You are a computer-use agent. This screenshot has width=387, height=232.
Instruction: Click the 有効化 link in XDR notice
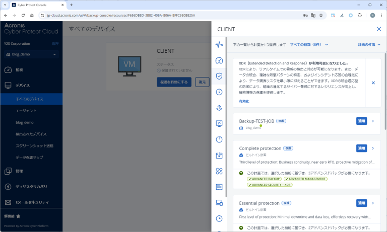pos(244,101)
